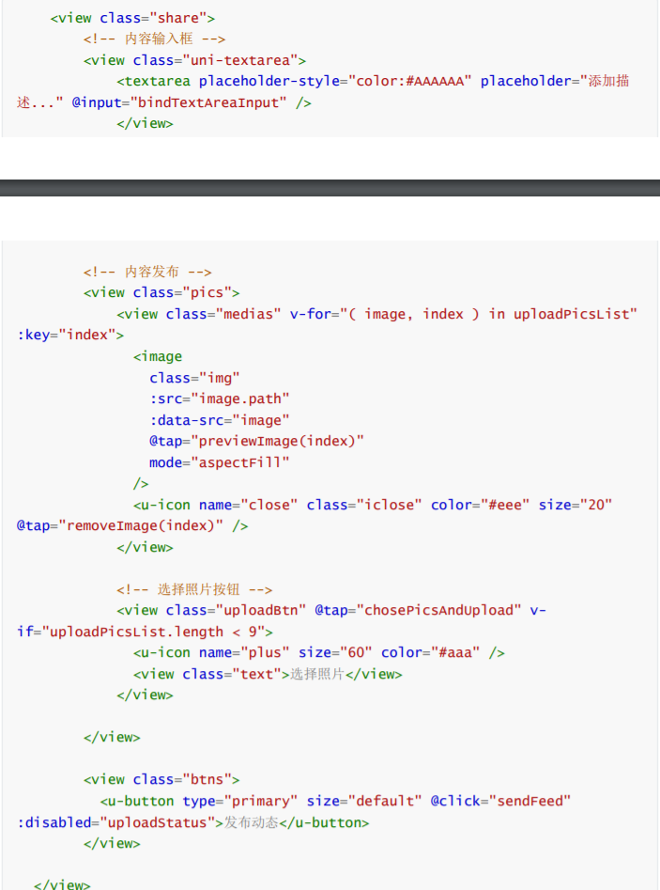Click the 'iclose' class value
The height and width of the screenshot is (890, 660).
pyautogui.click(x=389, y=505)
